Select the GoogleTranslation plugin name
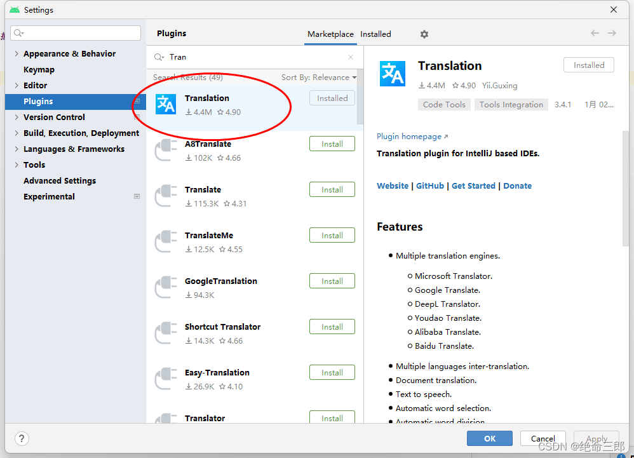This screenshot has width=634, height=458. click(x=221, y=281)
